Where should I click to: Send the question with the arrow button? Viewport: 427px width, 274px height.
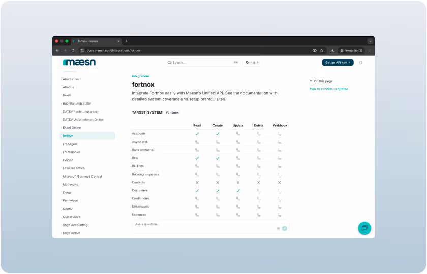[x=285, y=229]
